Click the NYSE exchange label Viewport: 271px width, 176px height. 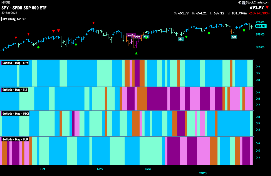point(6,2)
